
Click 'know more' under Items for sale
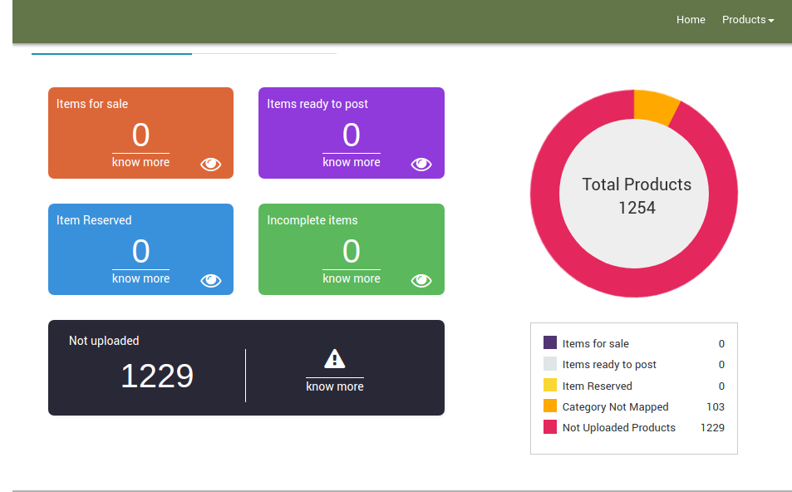(x=140, y=162)
